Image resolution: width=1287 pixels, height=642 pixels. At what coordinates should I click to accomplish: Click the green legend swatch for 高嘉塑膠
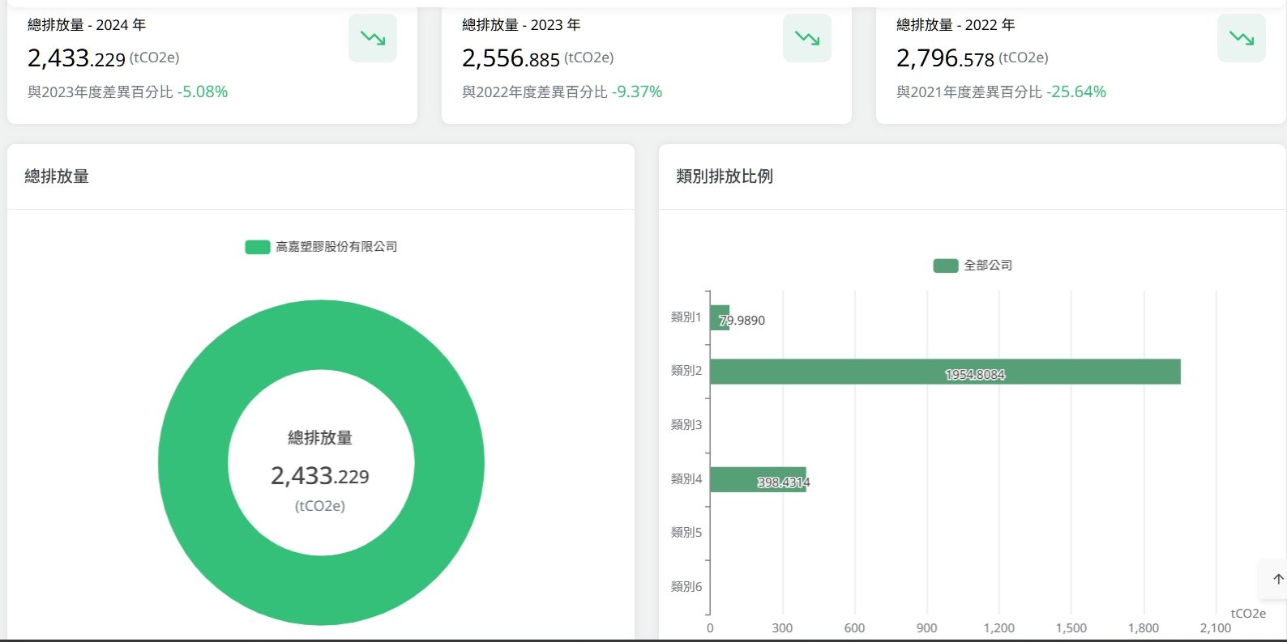[258, 247]
